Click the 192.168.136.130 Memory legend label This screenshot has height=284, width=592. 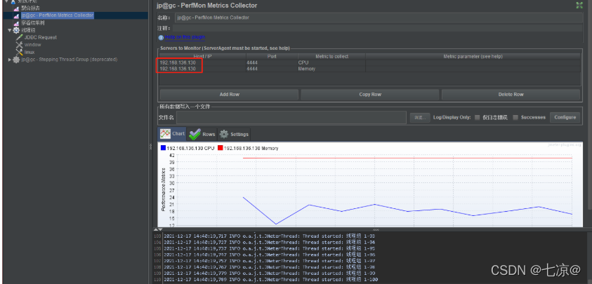[251, 148]
